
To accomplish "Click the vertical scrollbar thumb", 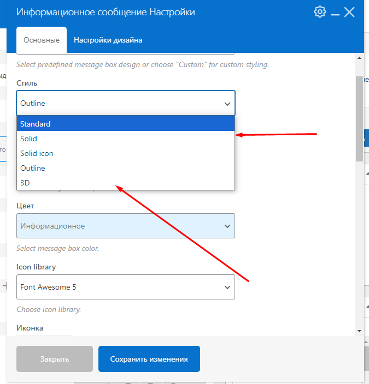I will click(359, 117).
